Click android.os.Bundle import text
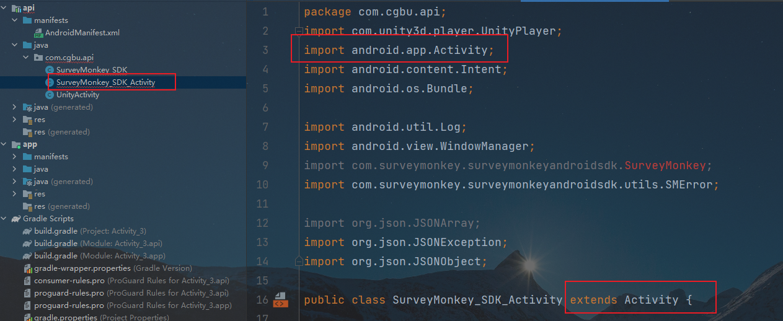 tap(409, 89)
